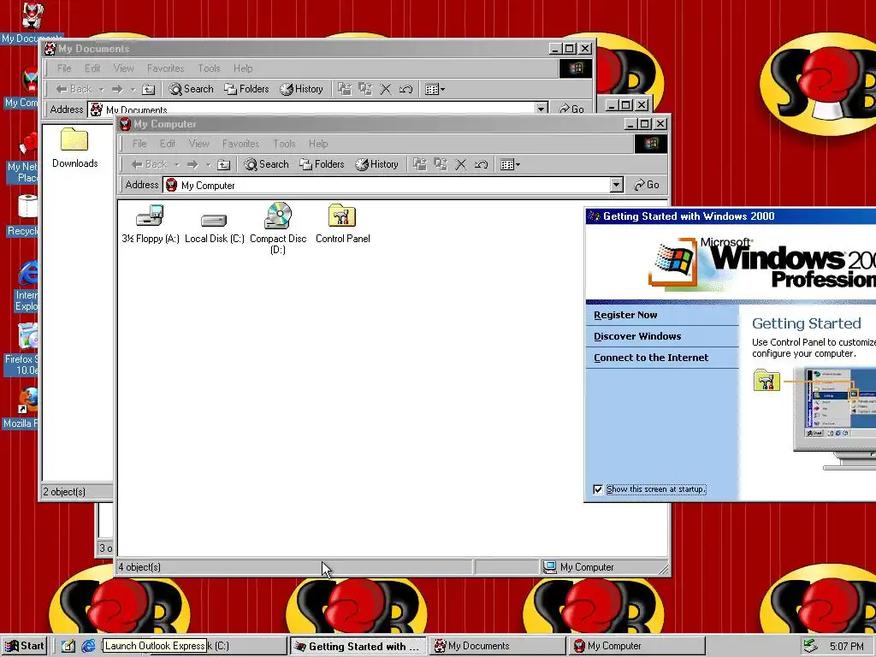Click the Undo icon in My Documents toolbar
Screen dimensions: 876x657
[405, 89]
